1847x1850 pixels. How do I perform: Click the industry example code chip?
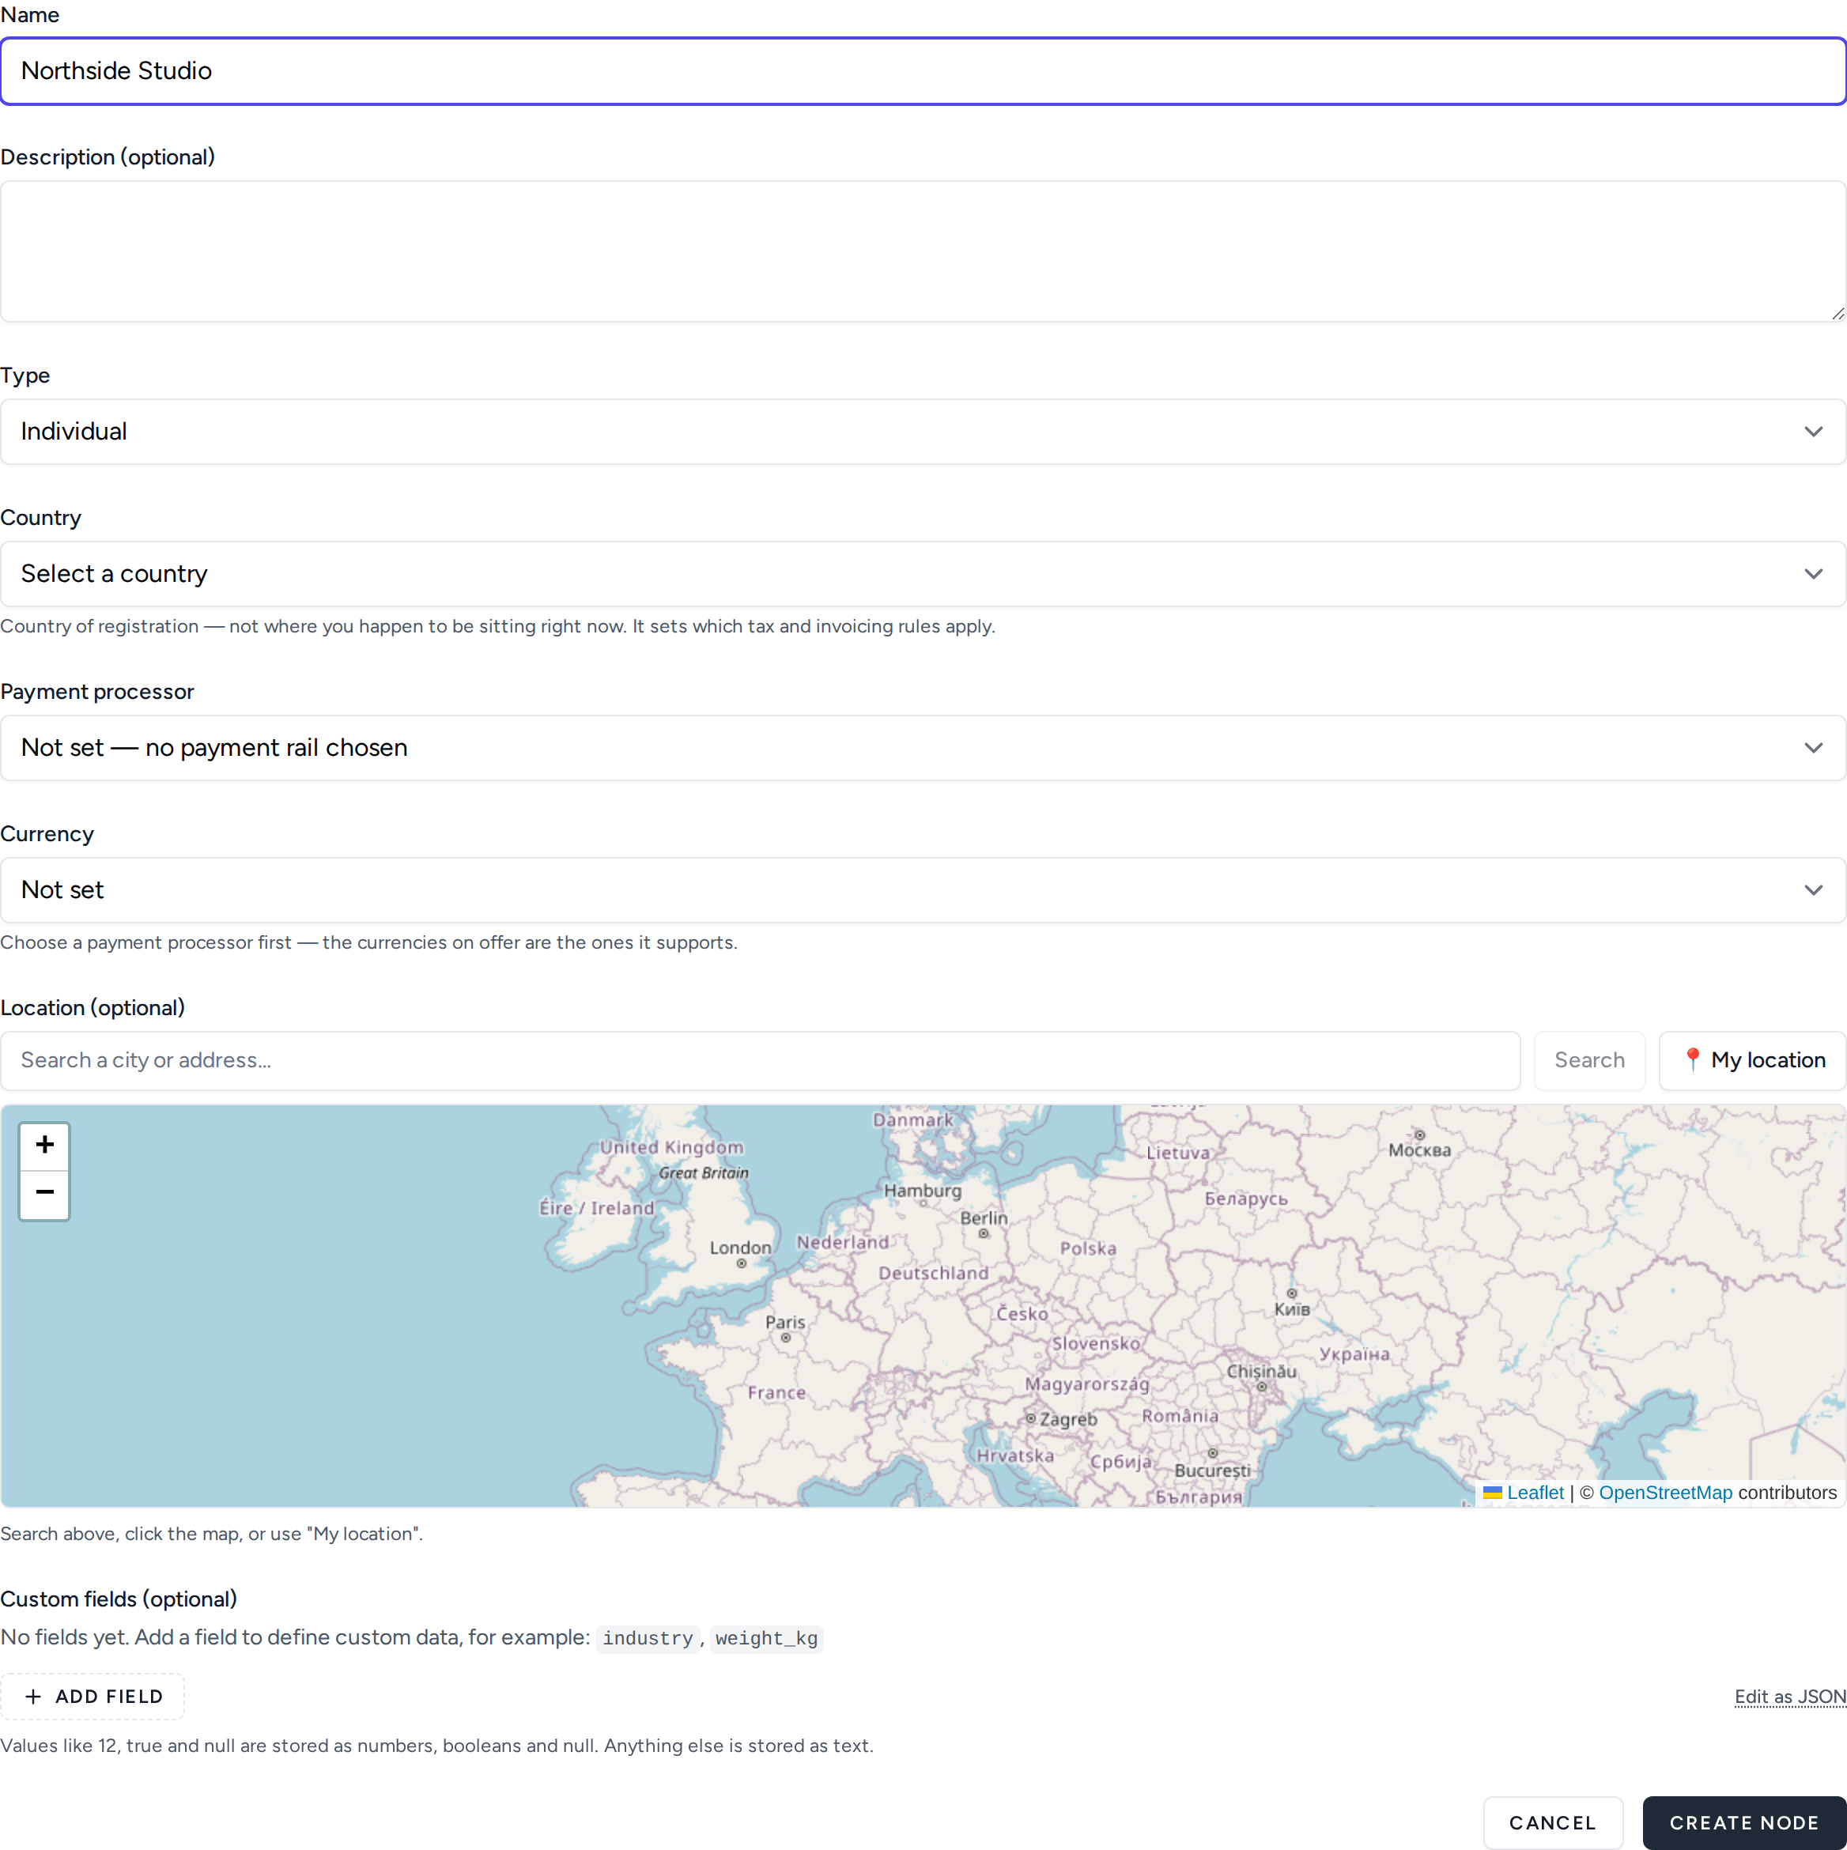648,1638
